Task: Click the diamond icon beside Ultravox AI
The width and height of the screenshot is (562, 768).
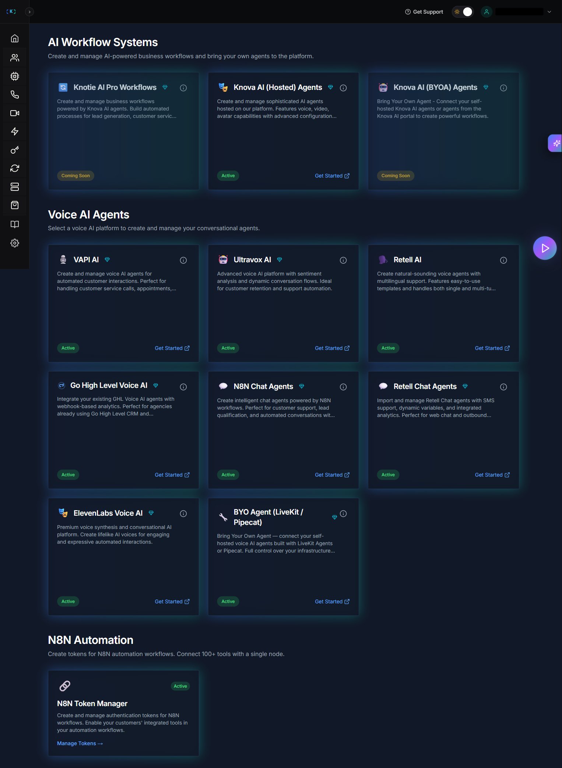Action: (x=280, y=260)
